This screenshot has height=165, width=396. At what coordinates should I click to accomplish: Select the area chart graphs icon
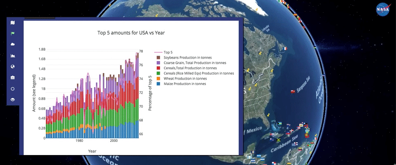[x=13, y=56]
